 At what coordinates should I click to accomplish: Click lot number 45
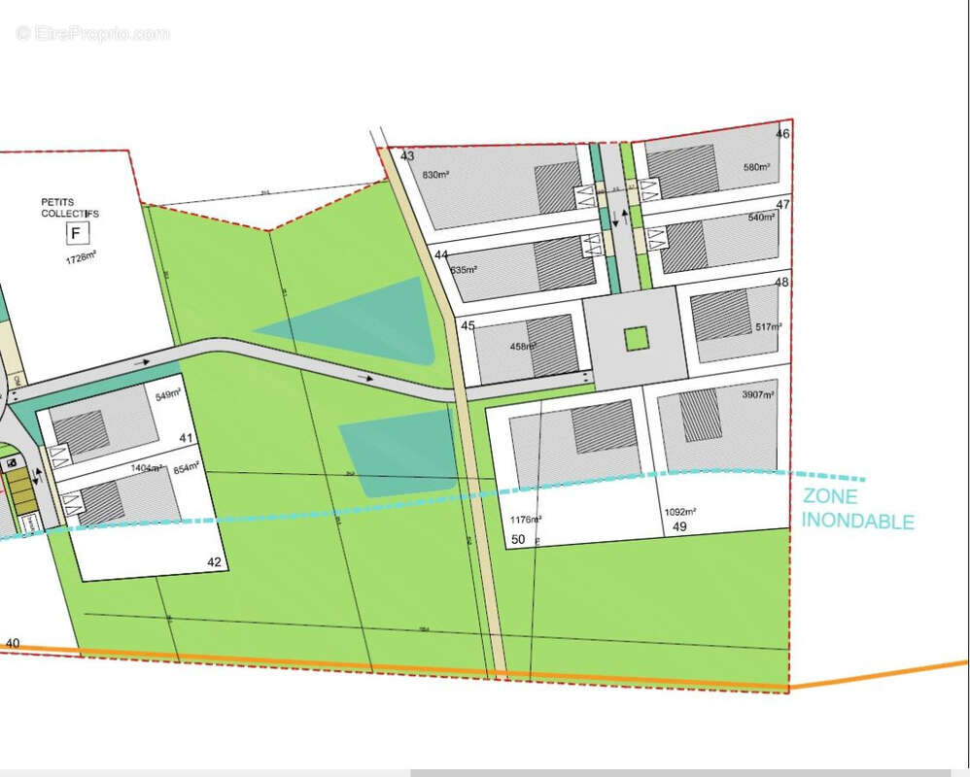coord(468,325)
